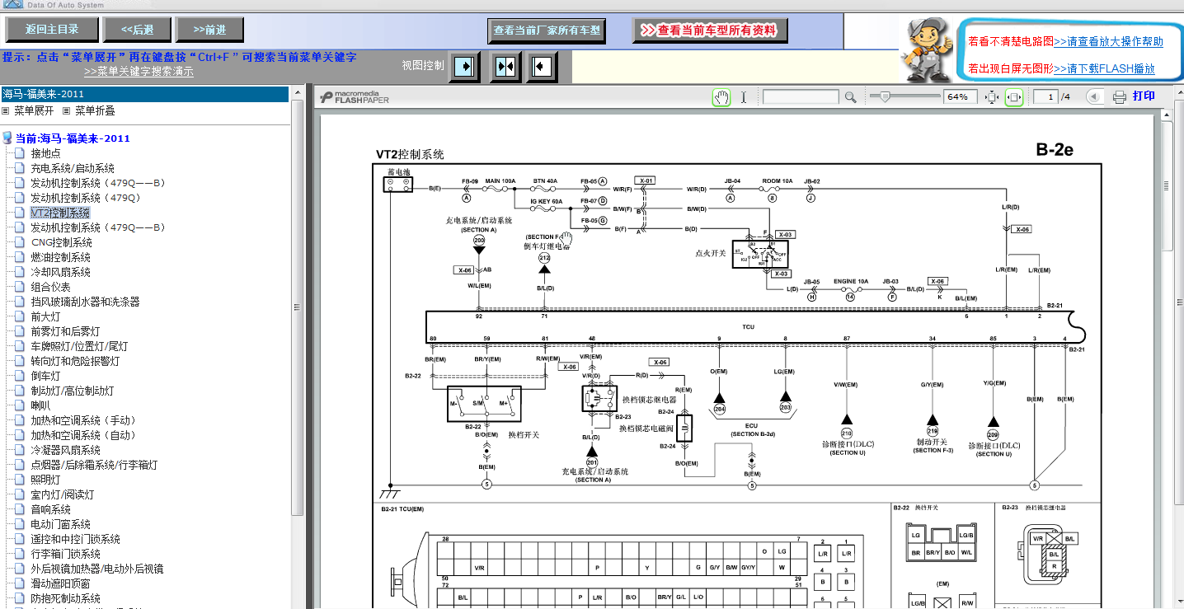Collapse all menus with 菜单折叠

pyautogui.click(x=94, y=110)
